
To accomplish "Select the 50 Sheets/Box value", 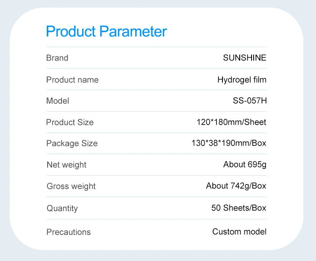I will coord(238,208).
